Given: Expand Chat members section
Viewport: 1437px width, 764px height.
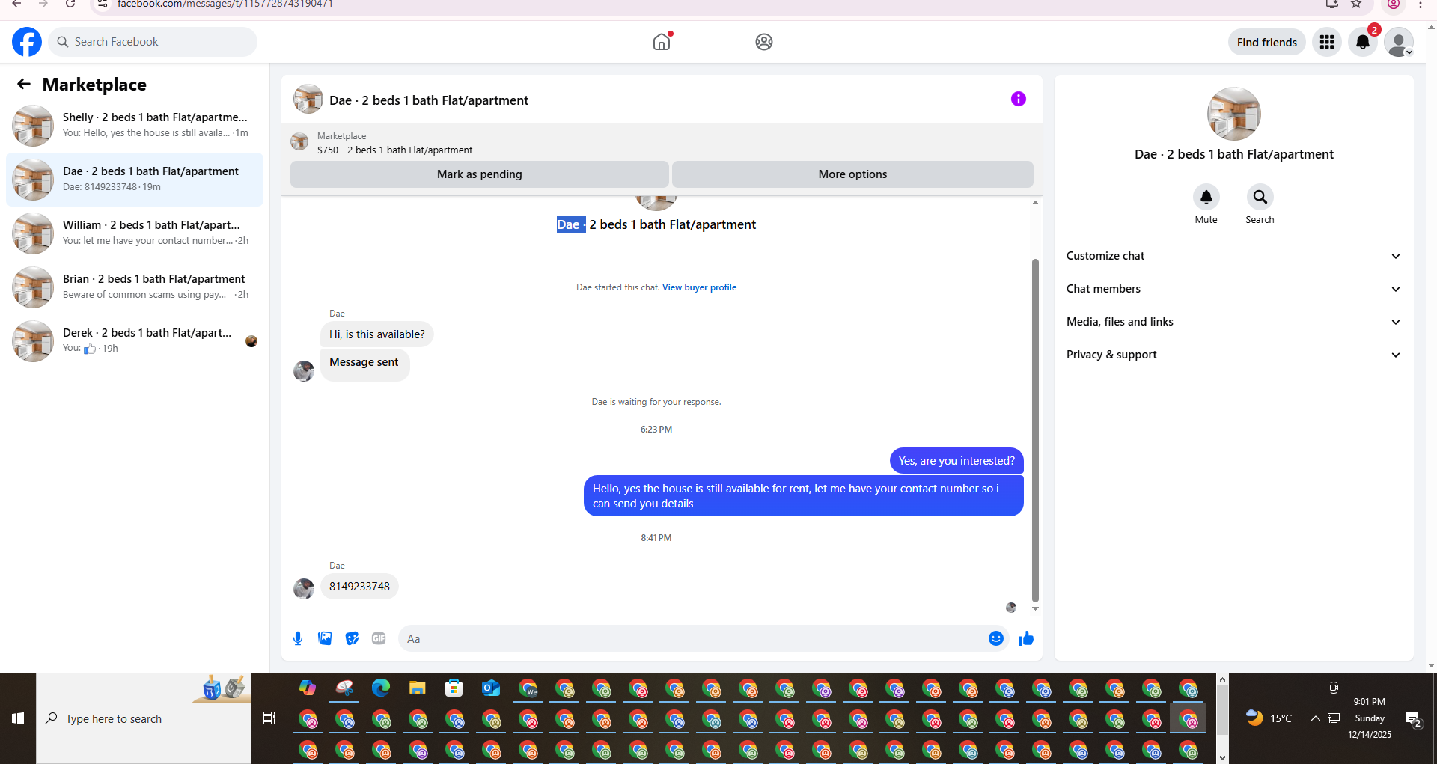Looking at the screenshot, I should (x=1233, y=289).
